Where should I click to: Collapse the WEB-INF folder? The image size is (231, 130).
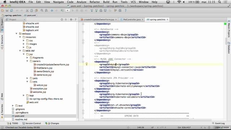coord(20,51)
